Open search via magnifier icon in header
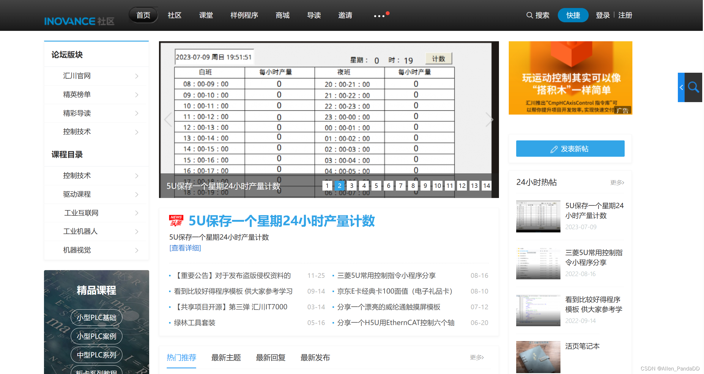This screenshot has width=704, height=374. [x=529, y=15]
